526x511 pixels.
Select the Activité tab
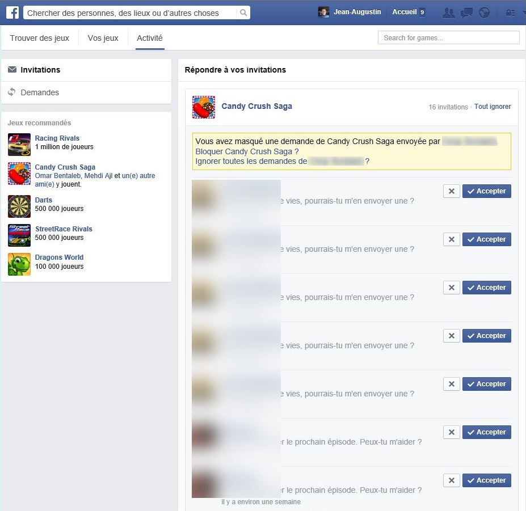150,38
